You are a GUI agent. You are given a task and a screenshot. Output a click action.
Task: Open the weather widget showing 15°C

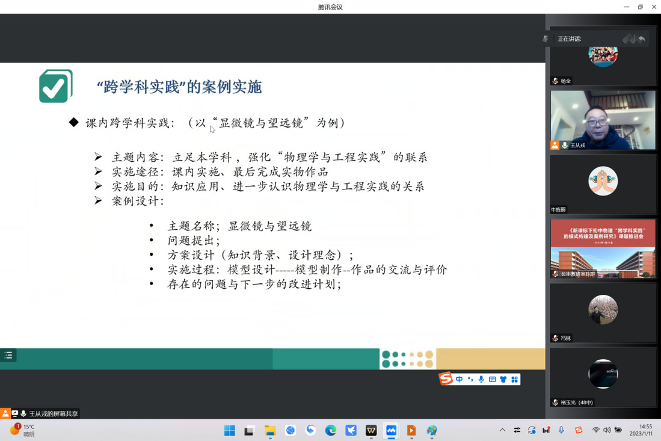pyautogui.click(x=23, y=430)
